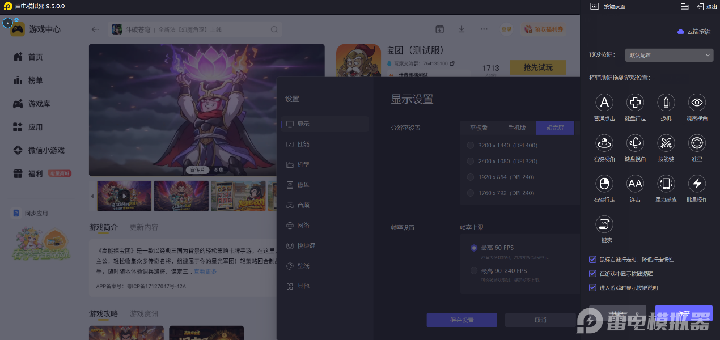Open 快捷键 settings section
This screenshot has width=720, height=340.
click(325, 245)
